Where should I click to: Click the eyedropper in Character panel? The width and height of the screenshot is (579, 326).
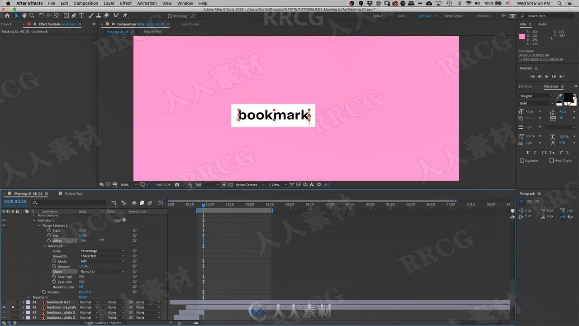tap(560, 96)
